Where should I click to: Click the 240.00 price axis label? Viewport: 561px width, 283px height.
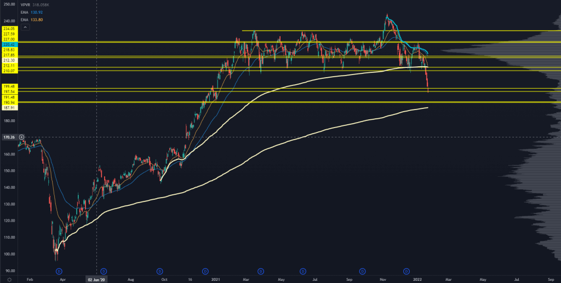coord(8,21)
